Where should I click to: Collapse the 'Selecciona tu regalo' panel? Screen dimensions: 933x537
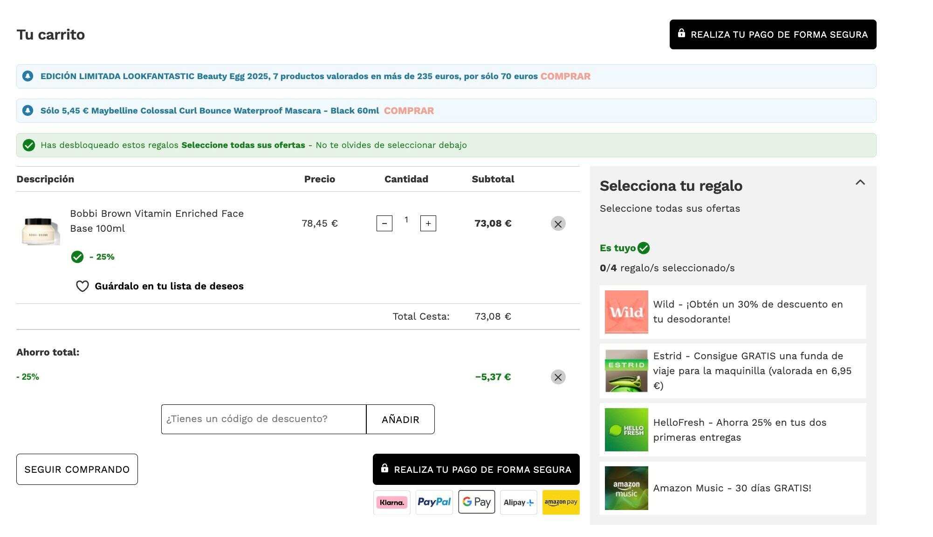(860, 182)
